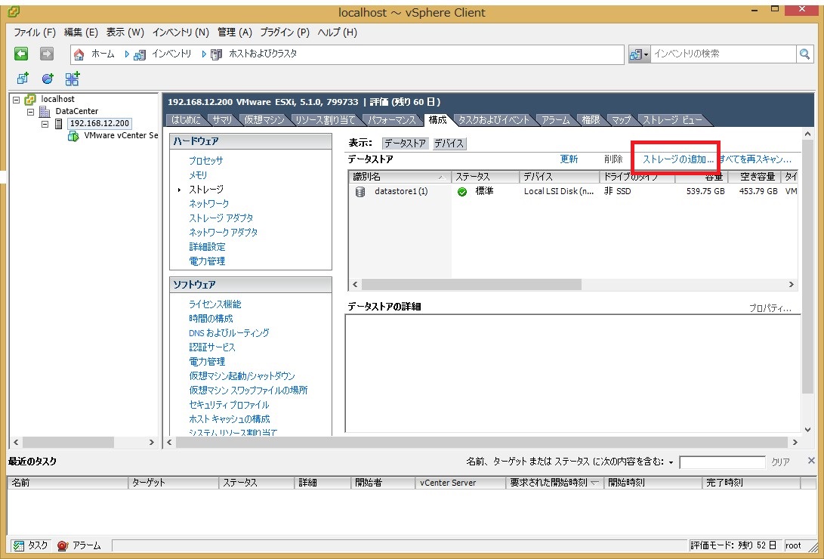Open breadcrumb arrow before インベントリ
The width and height of the screenshot is (824, 559).
(x=127, y=54)
